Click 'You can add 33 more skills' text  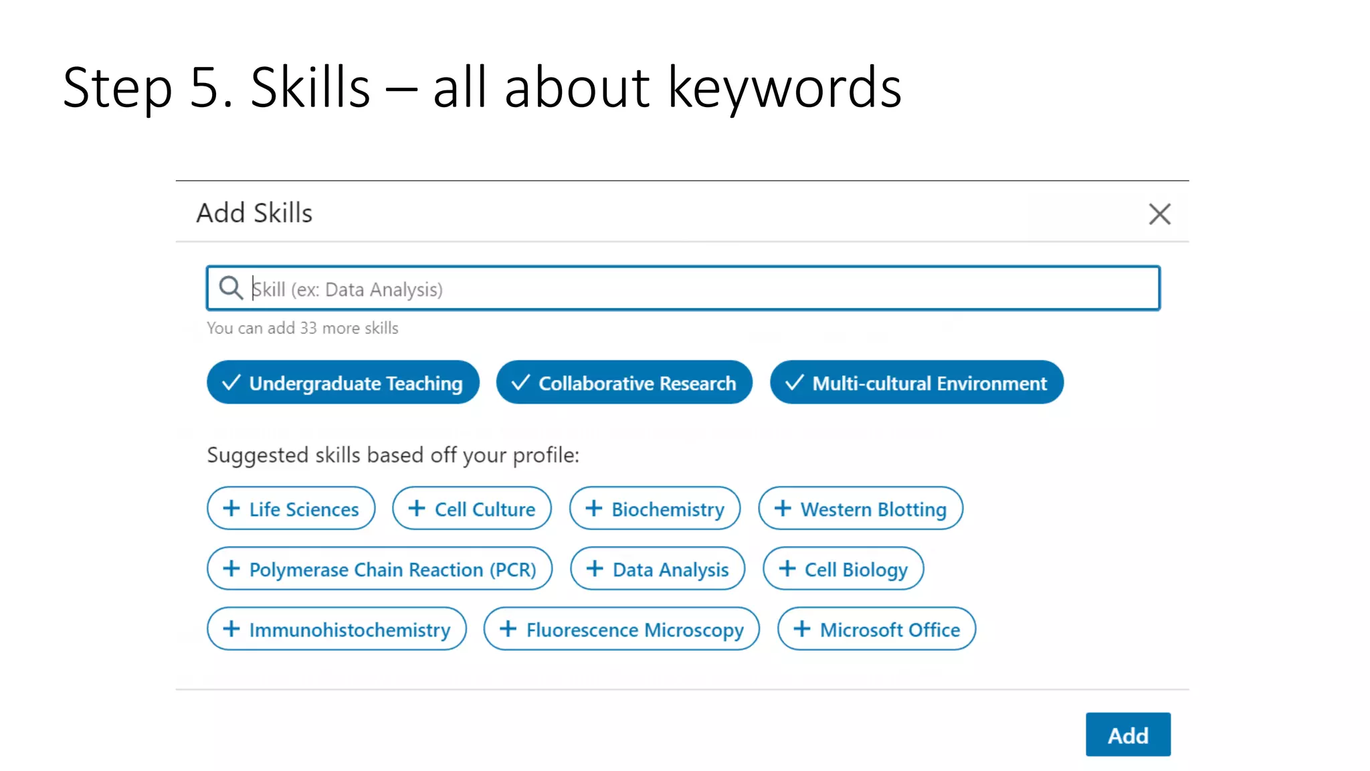point(302,328)
